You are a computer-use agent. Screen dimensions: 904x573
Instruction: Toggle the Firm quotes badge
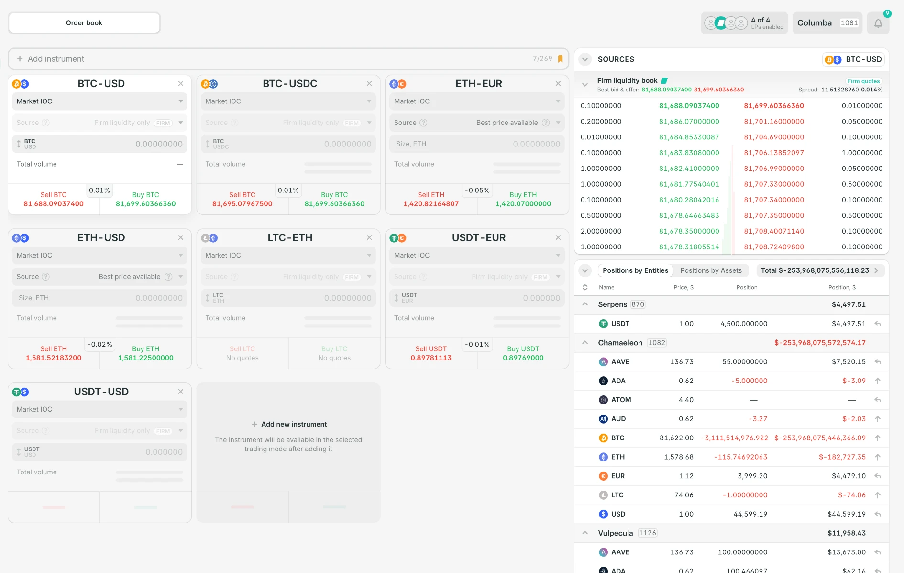(x=863, y=81)
